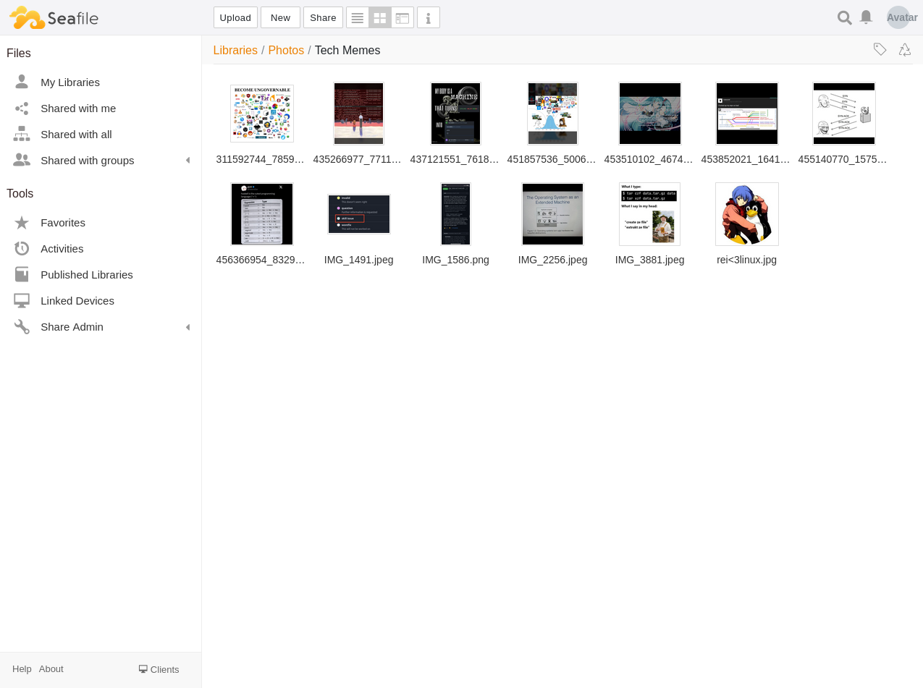Switch to grid view mode
This screenshot has height=688, width=923.
[380, 17]
